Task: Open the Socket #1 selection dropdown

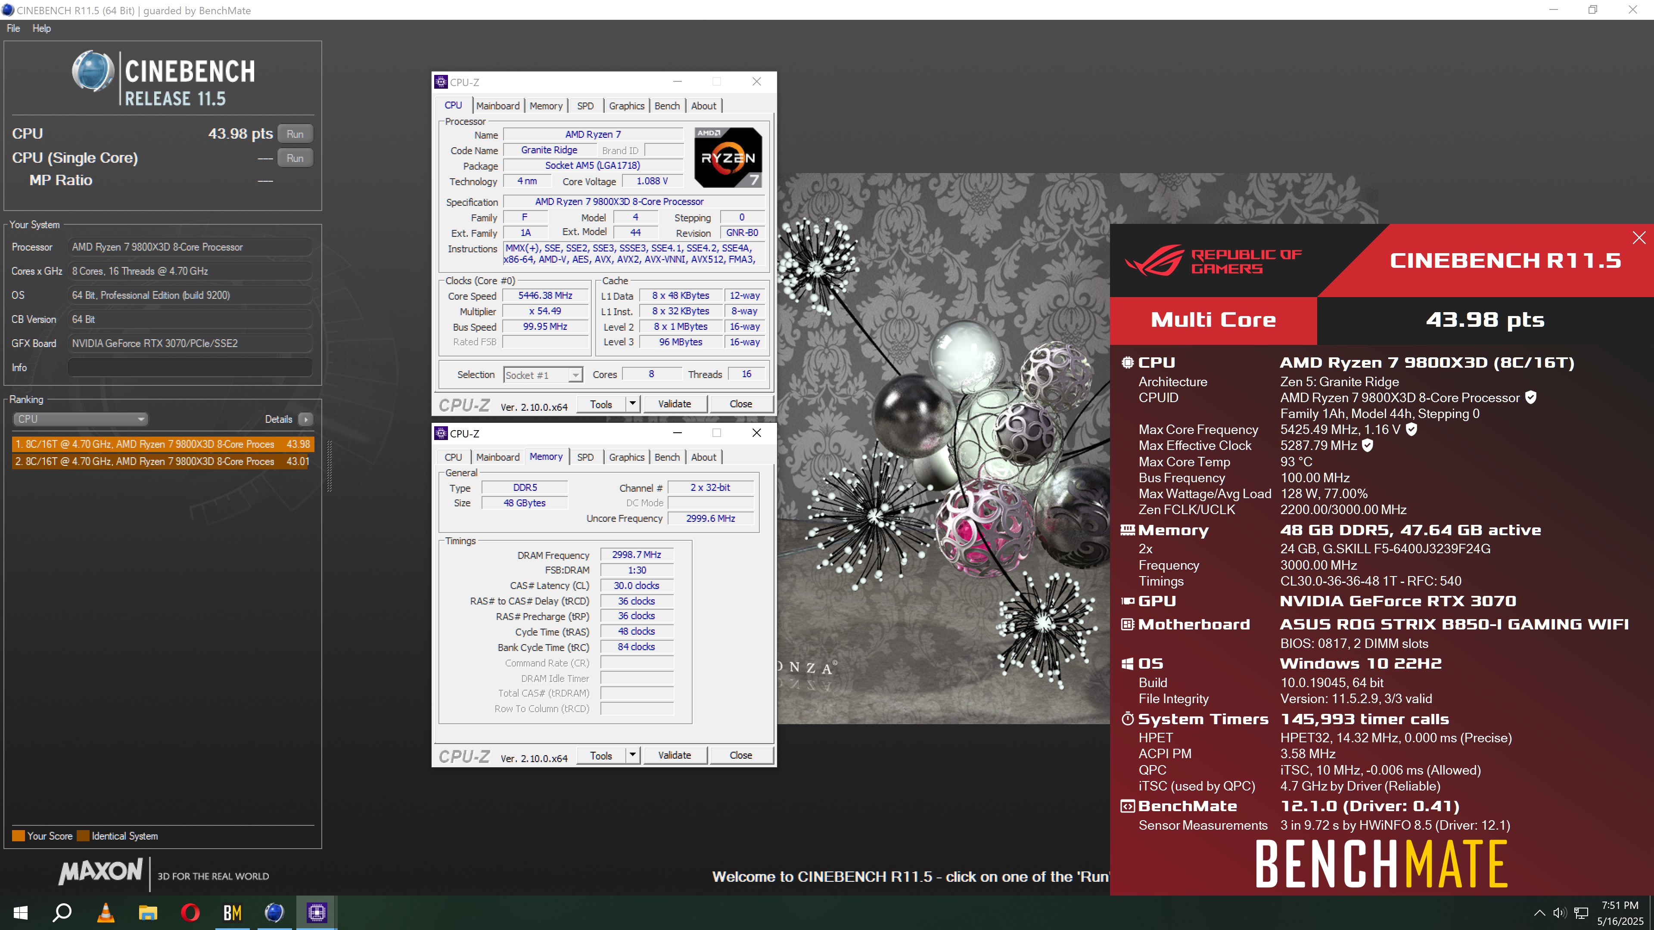Action: point(543,375)
